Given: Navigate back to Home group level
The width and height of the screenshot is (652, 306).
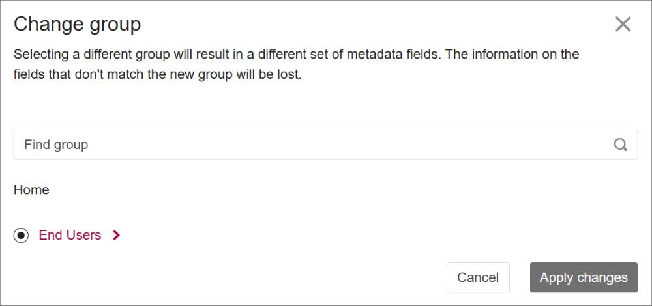Looking at the screenshot, I should point(31,190).
